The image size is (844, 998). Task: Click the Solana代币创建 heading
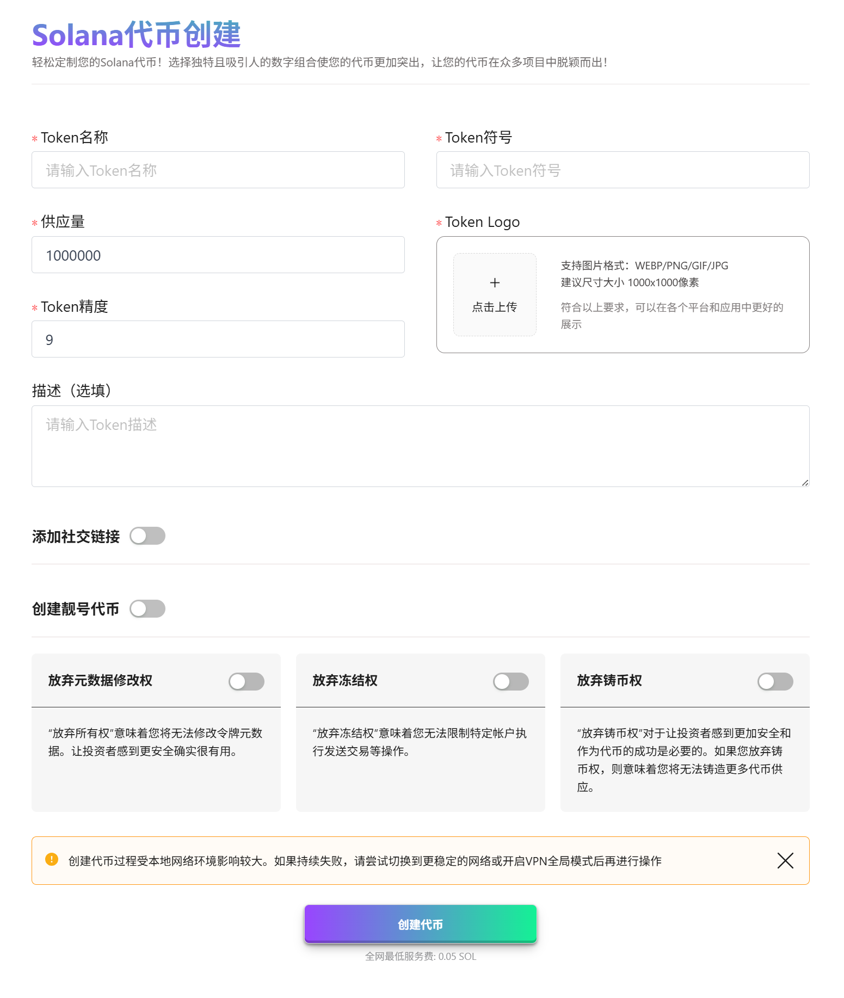click(136, 34)
